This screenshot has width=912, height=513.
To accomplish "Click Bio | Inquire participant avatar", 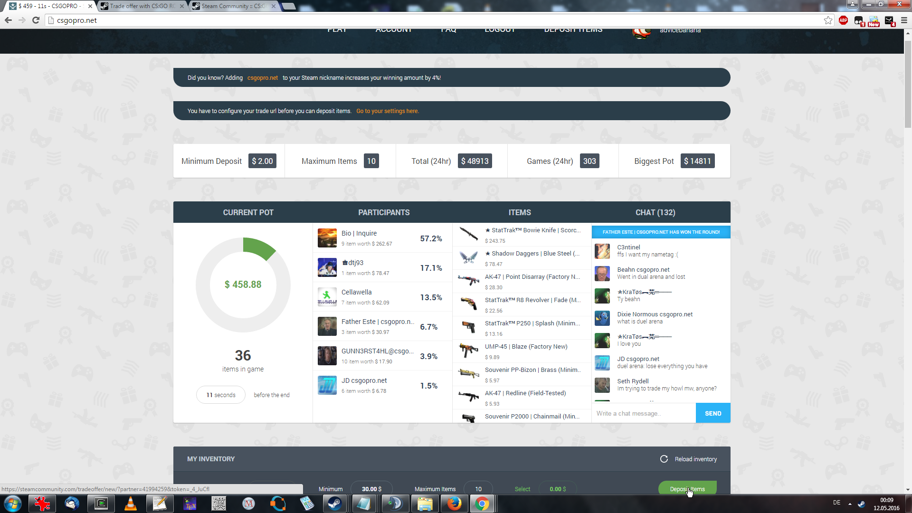I will (x=327, y=238).
